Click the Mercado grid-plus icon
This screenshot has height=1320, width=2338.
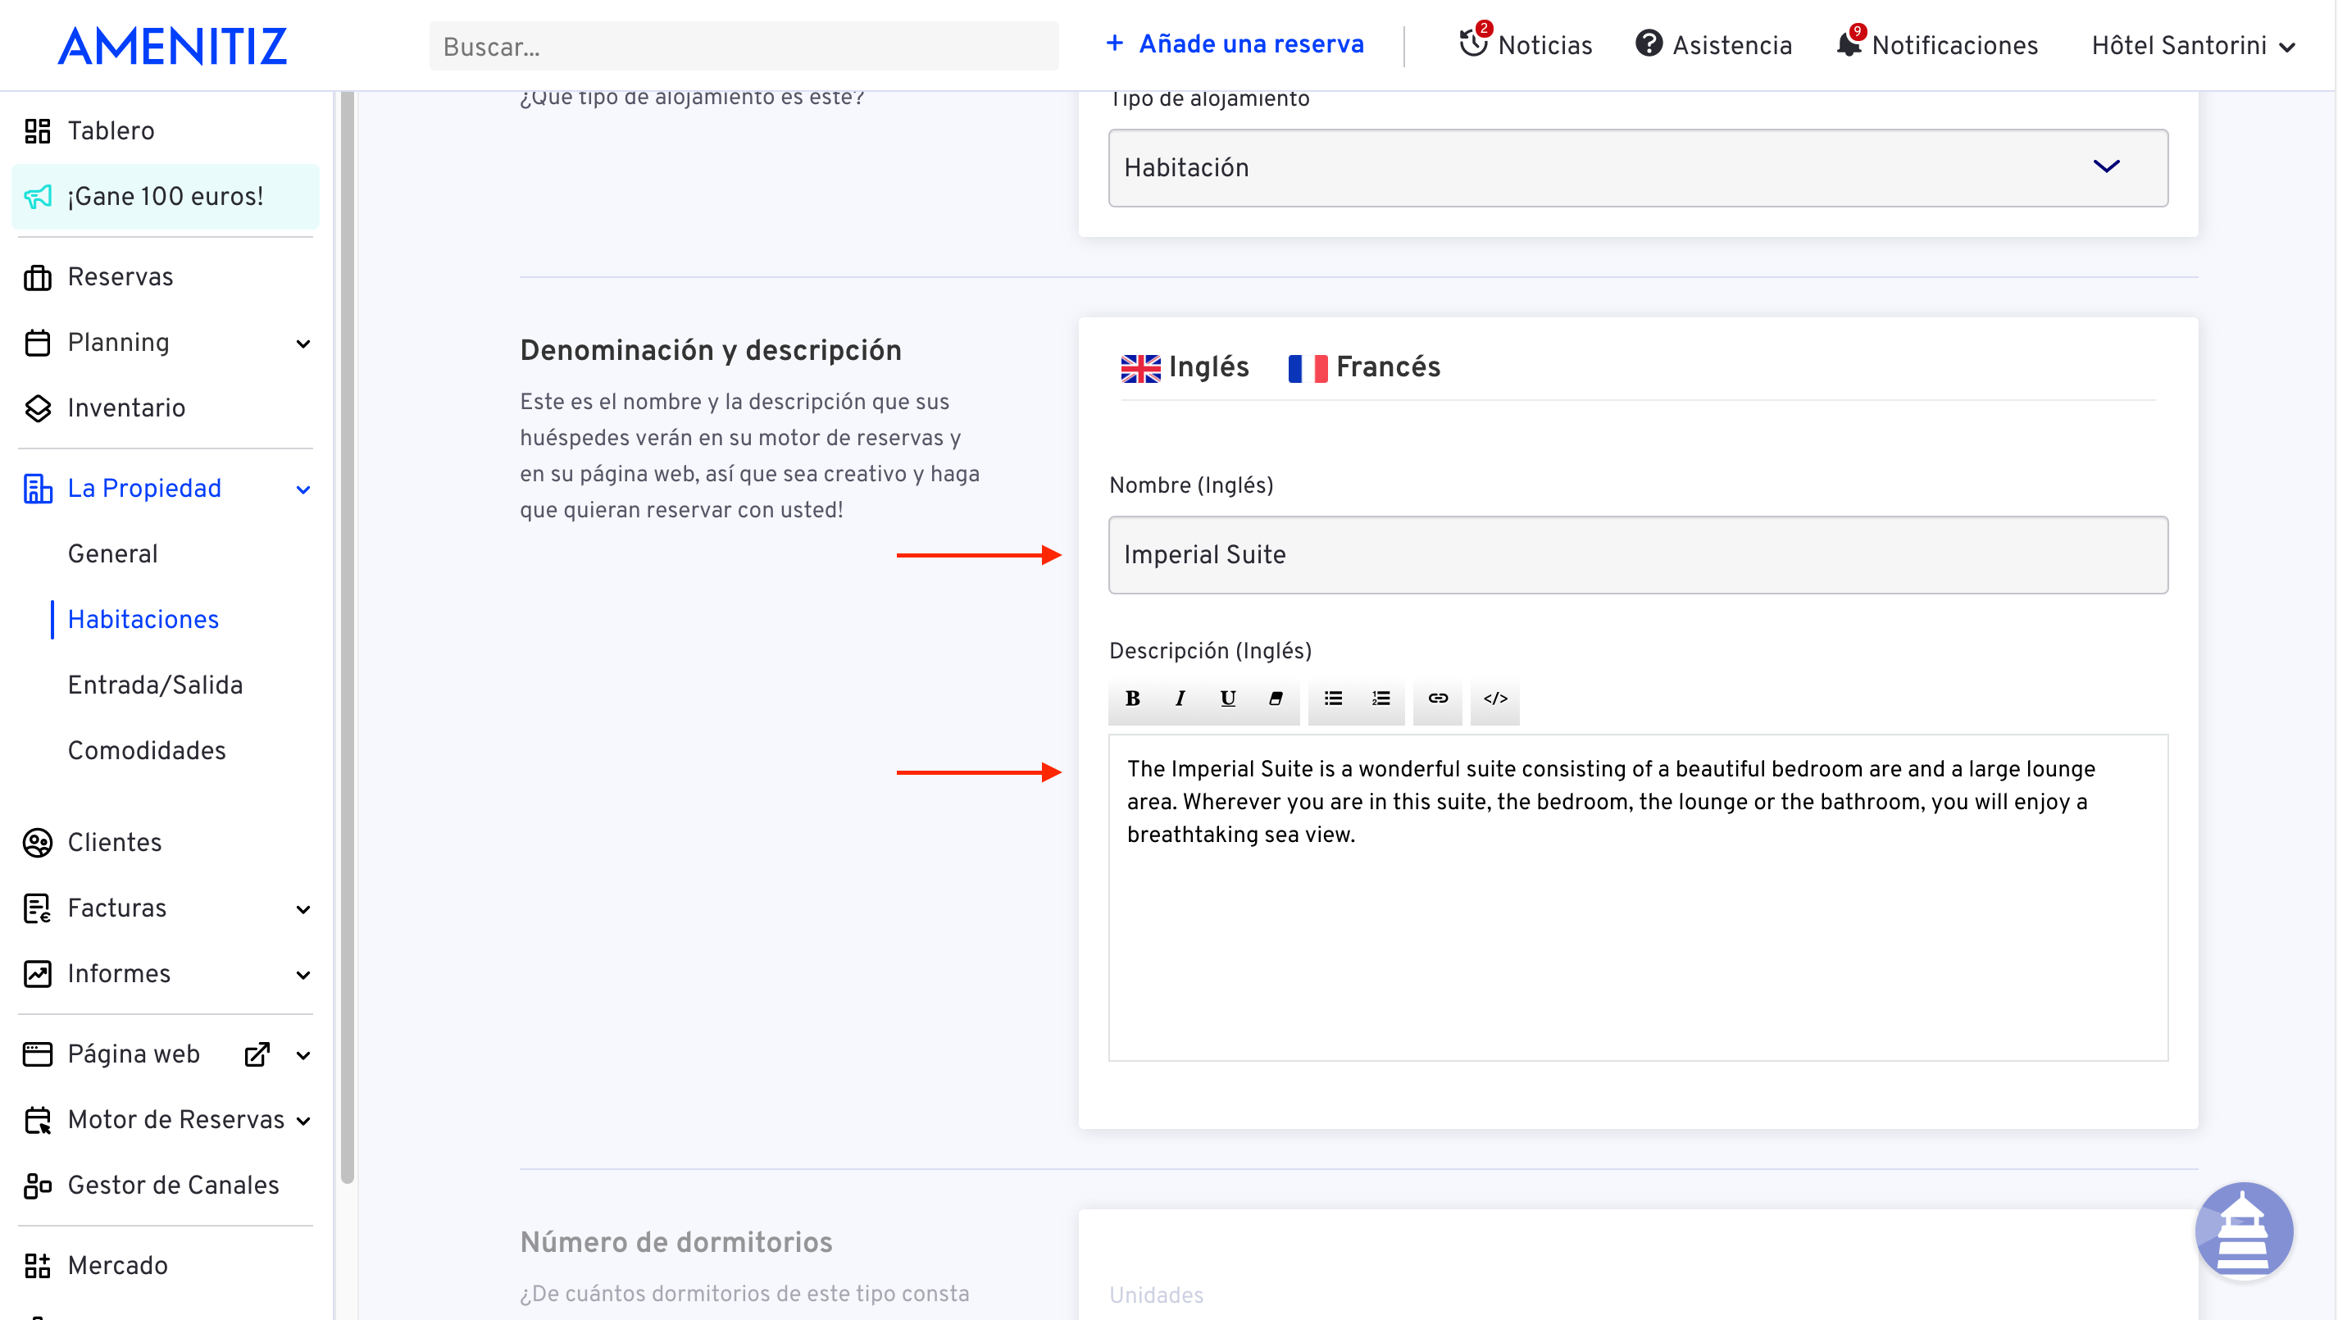pyautogui.click(x=37, y=1266)
